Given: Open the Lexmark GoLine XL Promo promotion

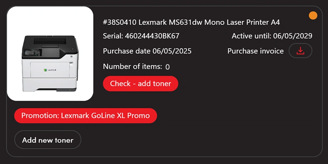Looking at the screenshot, I should [x=85, y=116].
